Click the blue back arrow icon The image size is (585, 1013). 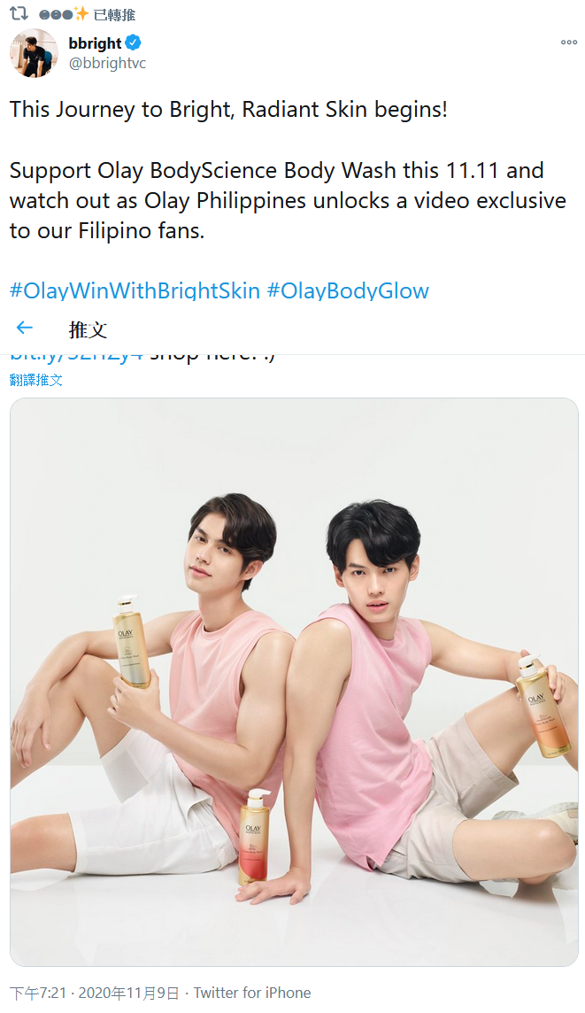coord(25,328)
